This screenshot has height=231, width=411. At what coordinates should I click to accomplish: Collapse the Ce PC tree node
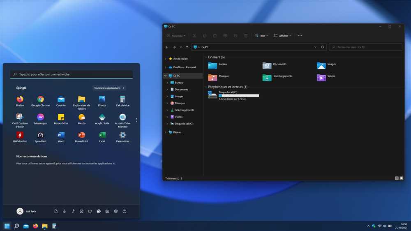tap(165, 76)
